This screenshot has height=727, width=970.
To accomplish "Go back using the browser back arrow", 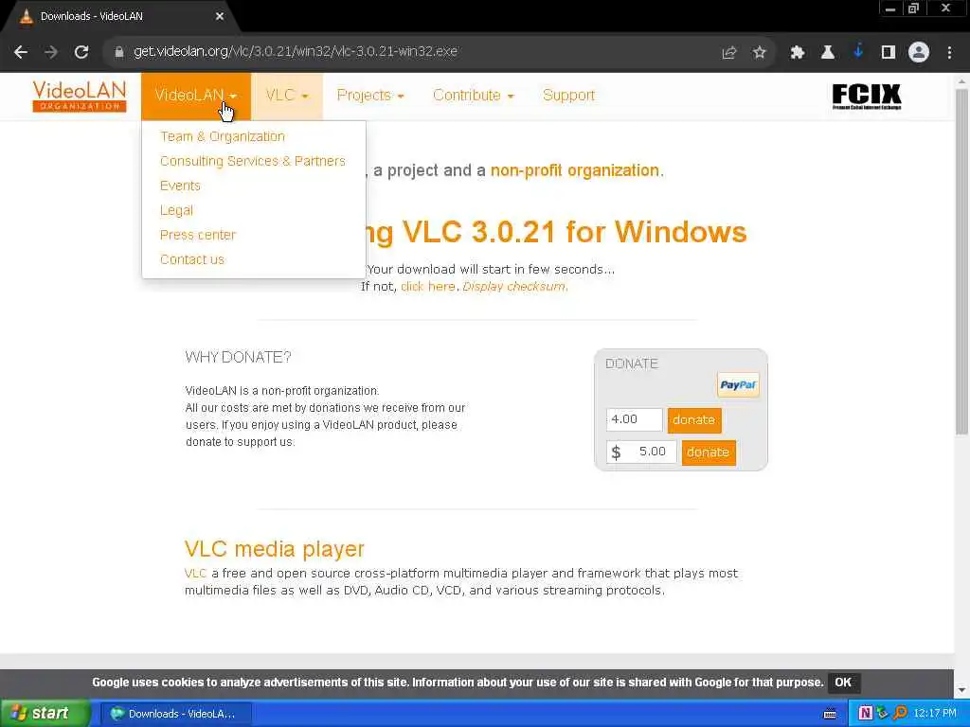I will coord(21,52).
